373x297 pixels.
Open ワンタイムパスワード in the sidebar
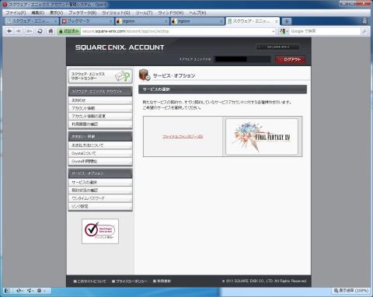coord(100,198)
